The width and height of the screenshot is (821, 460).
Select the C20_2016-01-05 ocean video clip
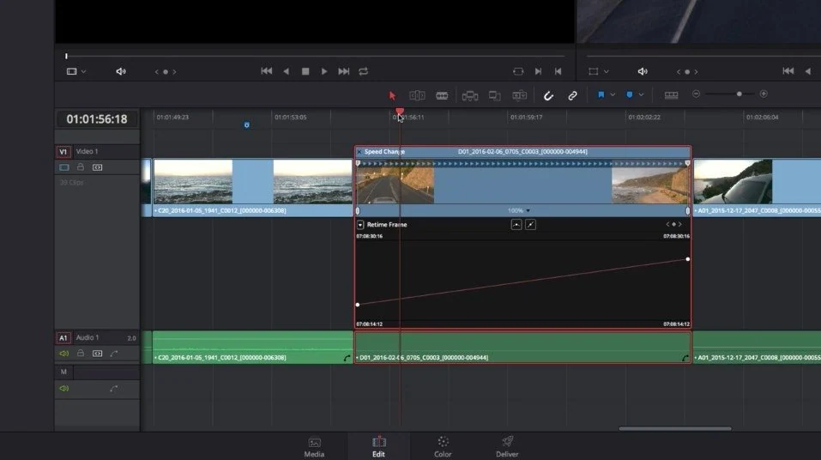252,188
